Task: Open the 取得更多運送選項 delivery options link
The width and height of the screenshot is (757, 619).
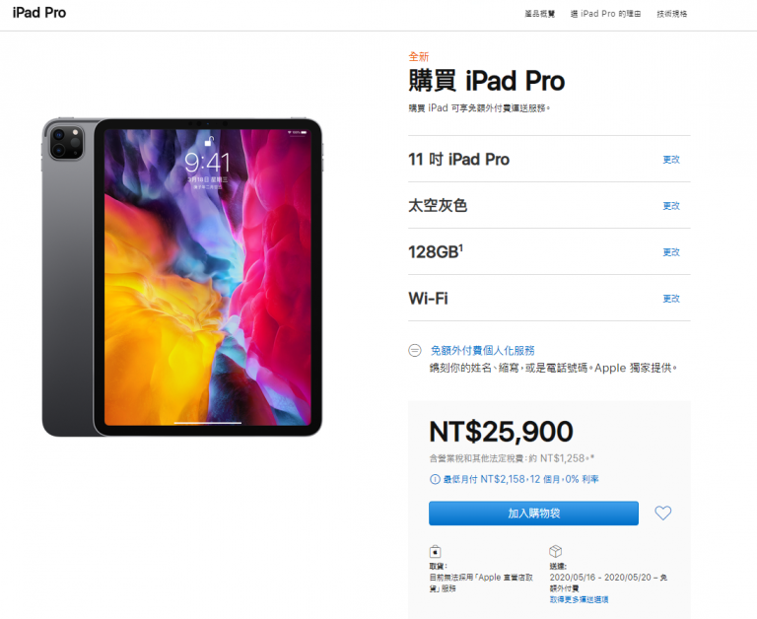Action: tap(579, 599)
